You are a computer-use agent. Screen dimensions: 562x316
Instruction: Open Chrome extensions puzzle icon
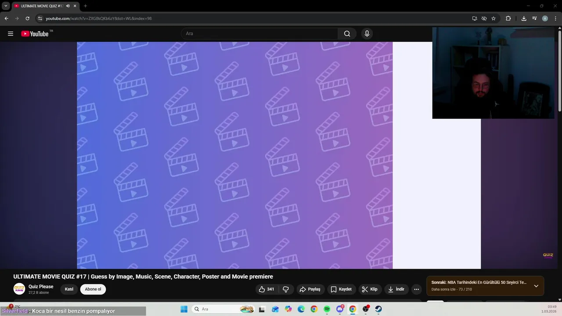tap(508, 18)
